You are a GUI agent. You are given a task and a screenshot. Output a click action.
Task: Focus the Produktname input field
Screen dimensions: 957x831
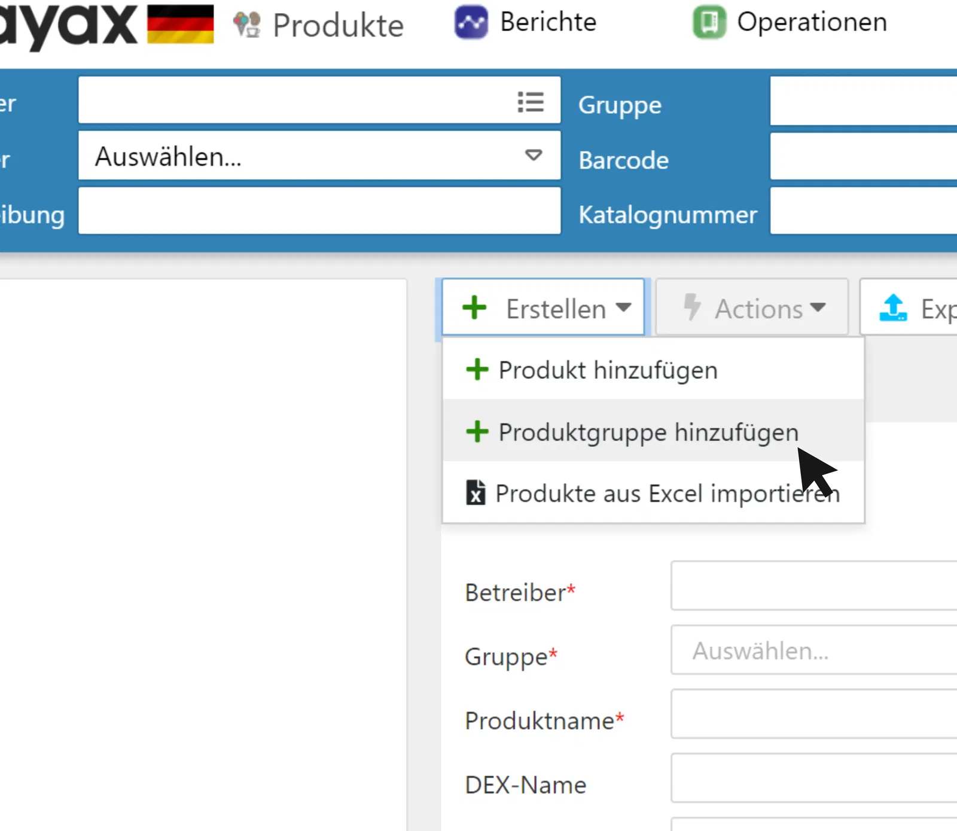coord(813,714)
